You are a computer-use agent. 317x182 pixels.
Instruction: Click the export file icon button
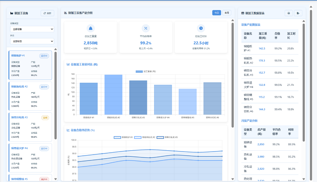[x=298, y=13]
